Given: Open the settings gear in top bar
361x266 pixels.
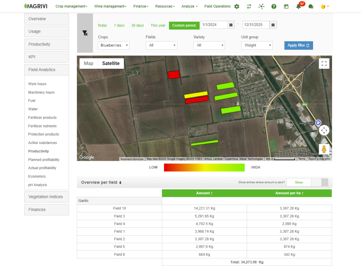Looking at the screenshot, I should click(x=237, y=6).
